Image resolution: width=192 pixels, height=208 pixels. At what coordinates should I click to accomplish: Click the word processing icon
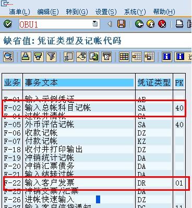point(81,57)
